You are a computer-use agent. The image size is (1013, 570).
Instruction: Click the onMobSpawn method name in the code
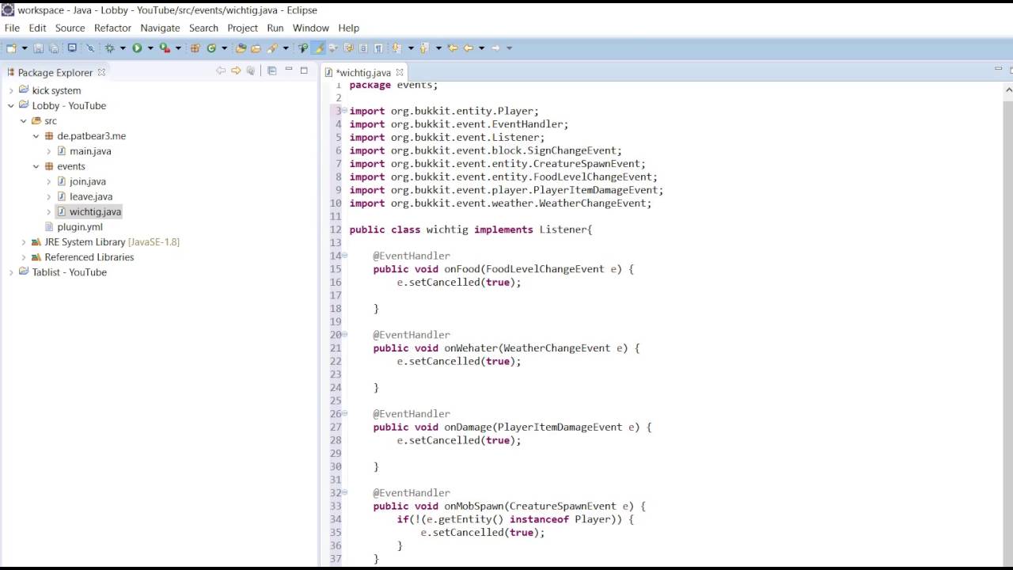pos(473,506)
